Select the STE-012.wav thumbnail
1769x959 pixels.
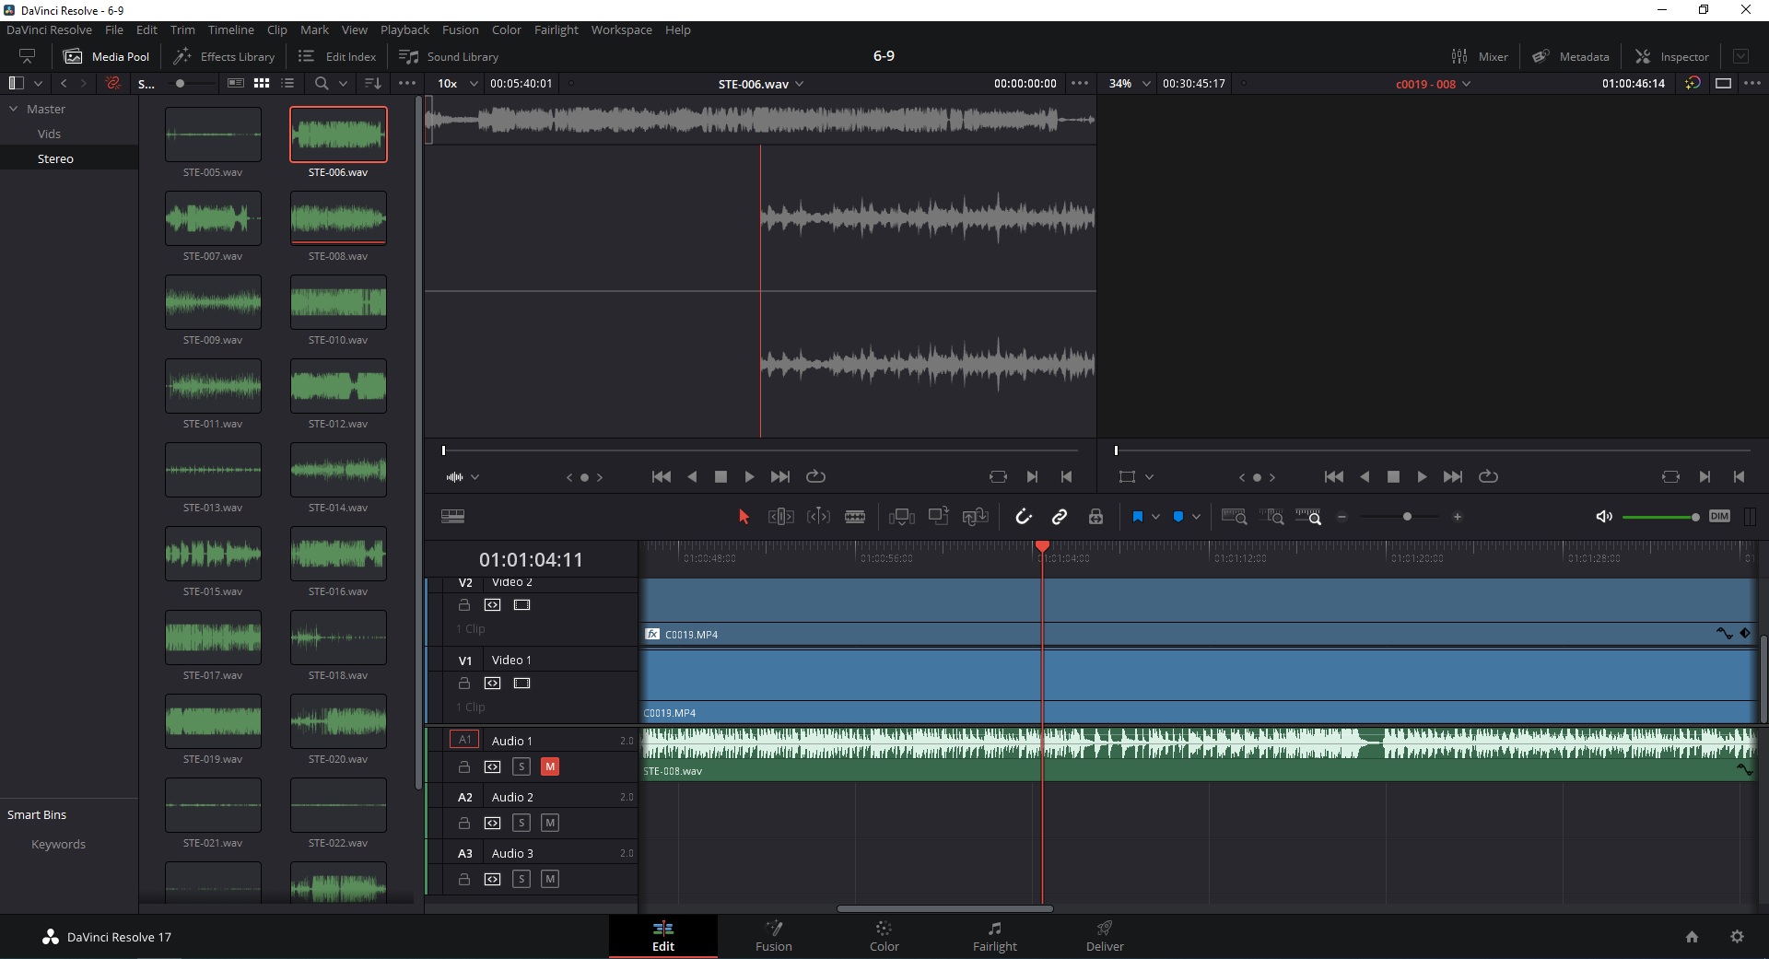[338, 386]
